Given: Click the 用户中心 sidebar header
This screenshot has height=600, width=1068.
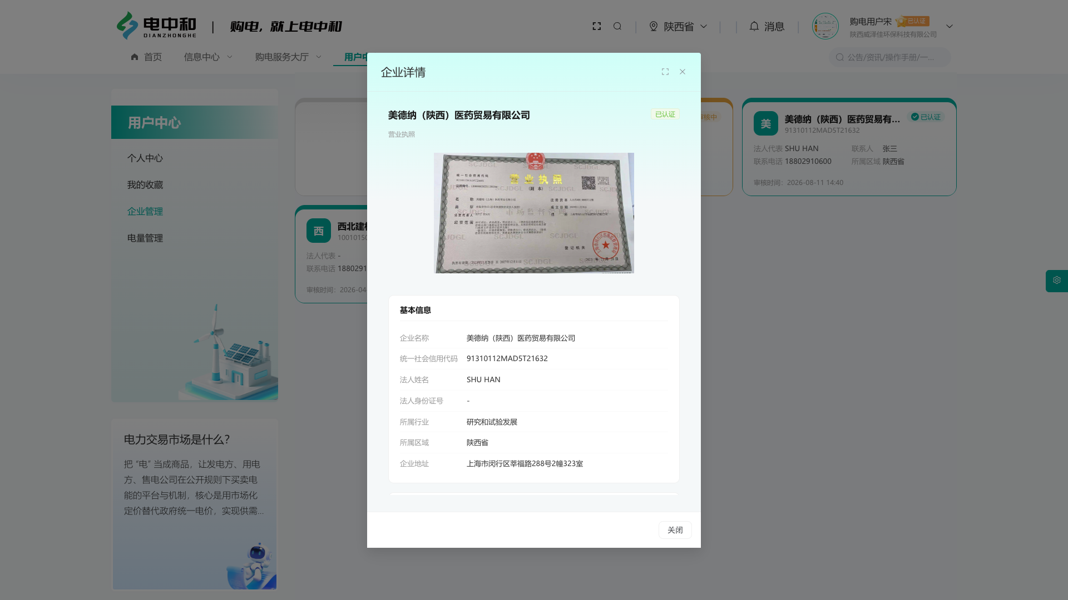Looking at the screenshot, I should (195, 122).
